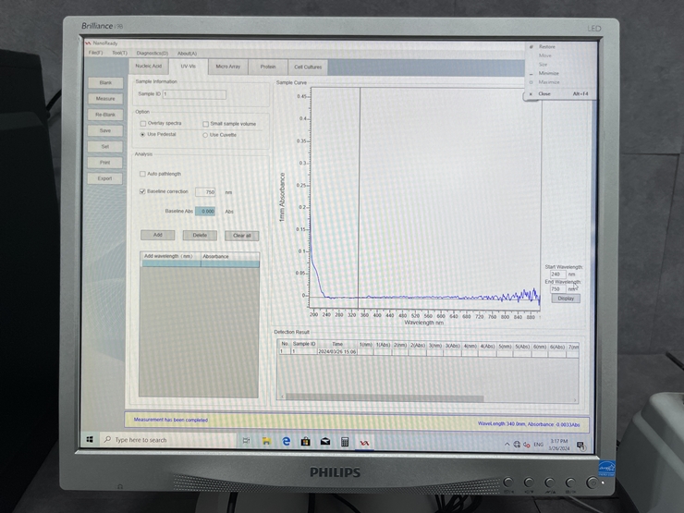Uncheck the Baseline correction checkbox
Screen dimensions: 684x513
(142, 191)
